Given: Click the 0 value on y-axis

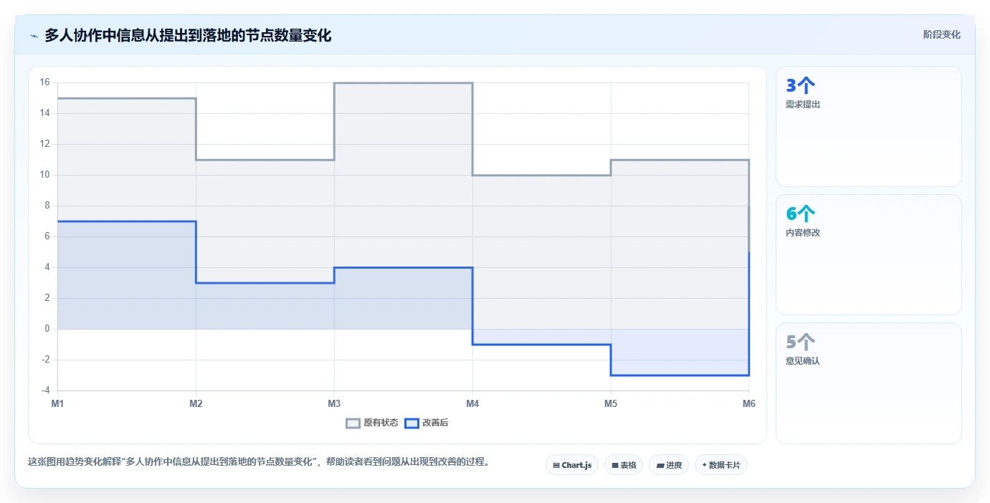Looking at the screenshot, I should (x=47, y=329).
